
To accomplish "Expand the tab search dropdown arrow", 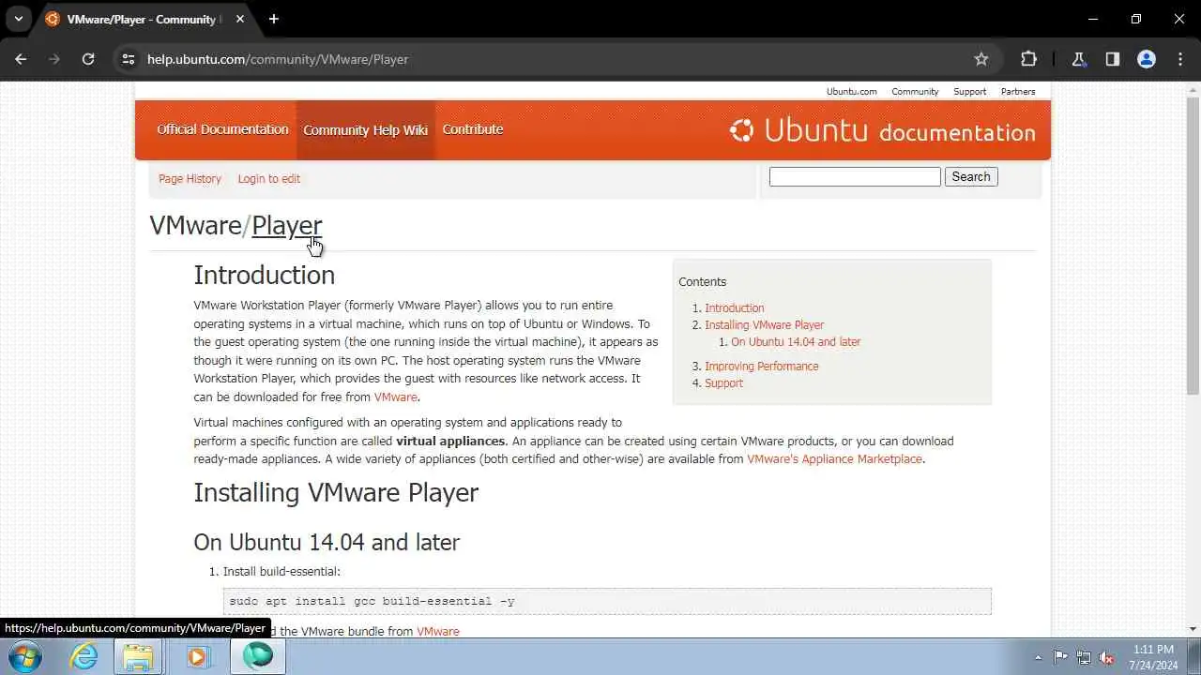I will (18, 19).
